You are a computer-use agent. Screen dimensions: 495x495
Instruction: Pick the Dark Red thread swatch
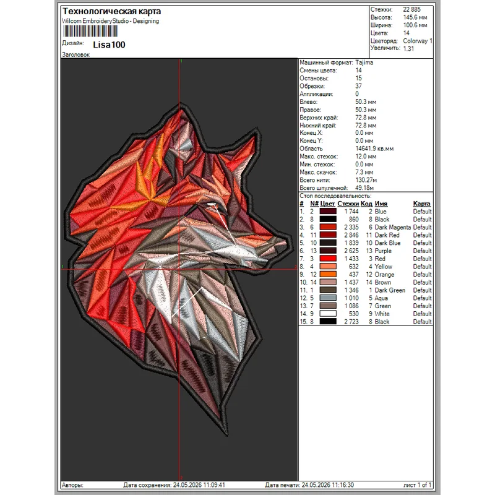tap(328, 235)
